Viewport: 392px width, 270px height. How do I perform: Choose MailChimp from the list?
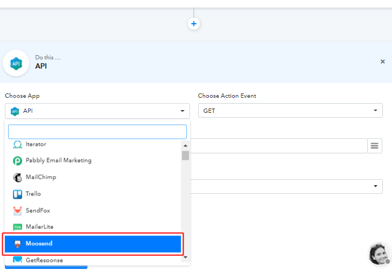[x=93, y=177]
